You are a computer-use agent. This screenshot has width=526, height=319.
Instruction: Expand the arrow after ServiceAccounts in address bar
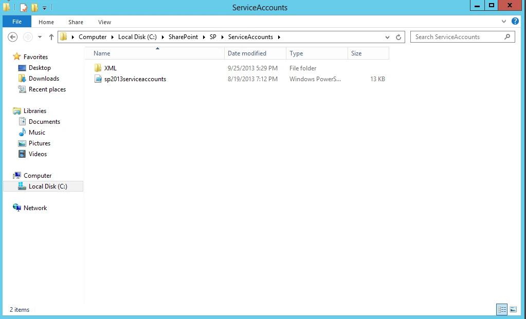click(279, 37)
